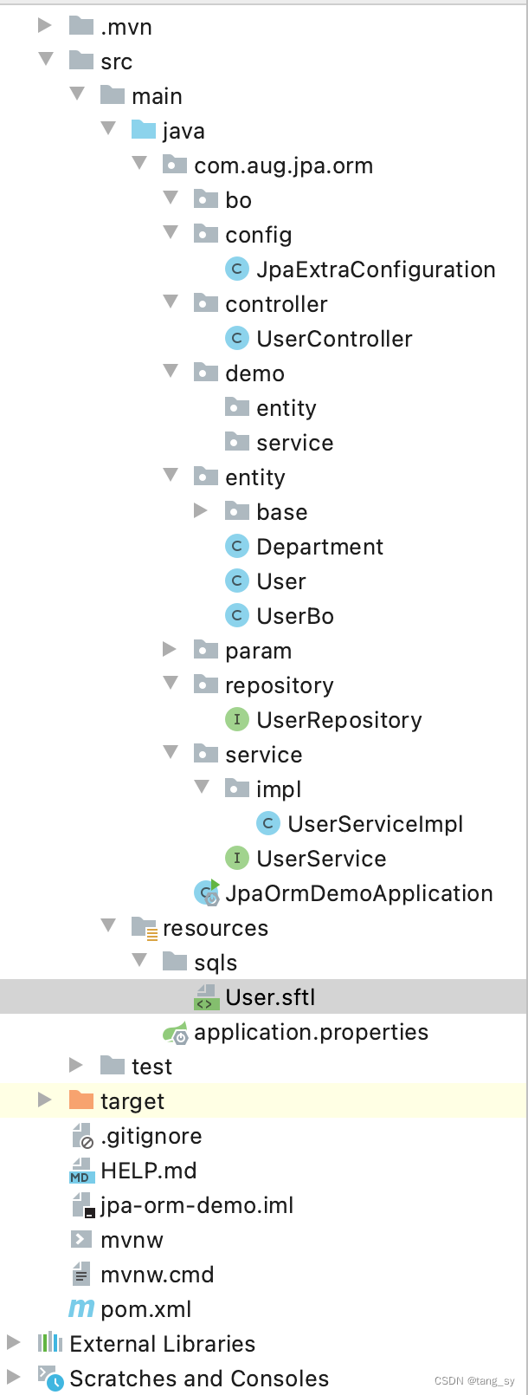This screenshot has height=1395, width=528.
Task: Select the UserController class
Action: 334,339
